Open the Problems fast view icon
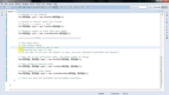This screenshot has width=169, height=95. click(167, 30)
